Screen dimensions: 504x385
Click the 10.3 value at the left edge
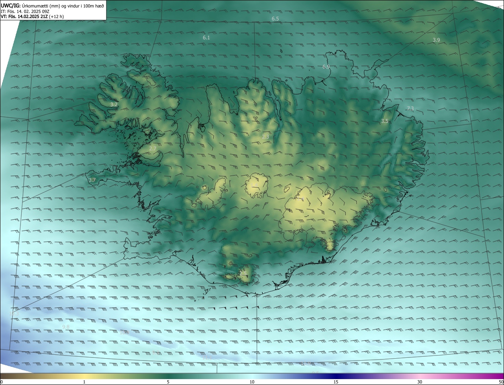click(14, 313)
